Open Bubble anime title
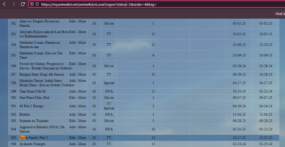 pos(25,115)
